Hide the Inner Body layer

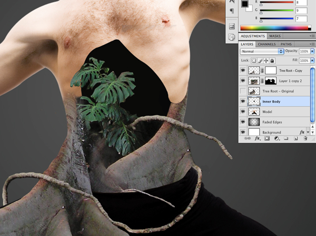(243, 101)
